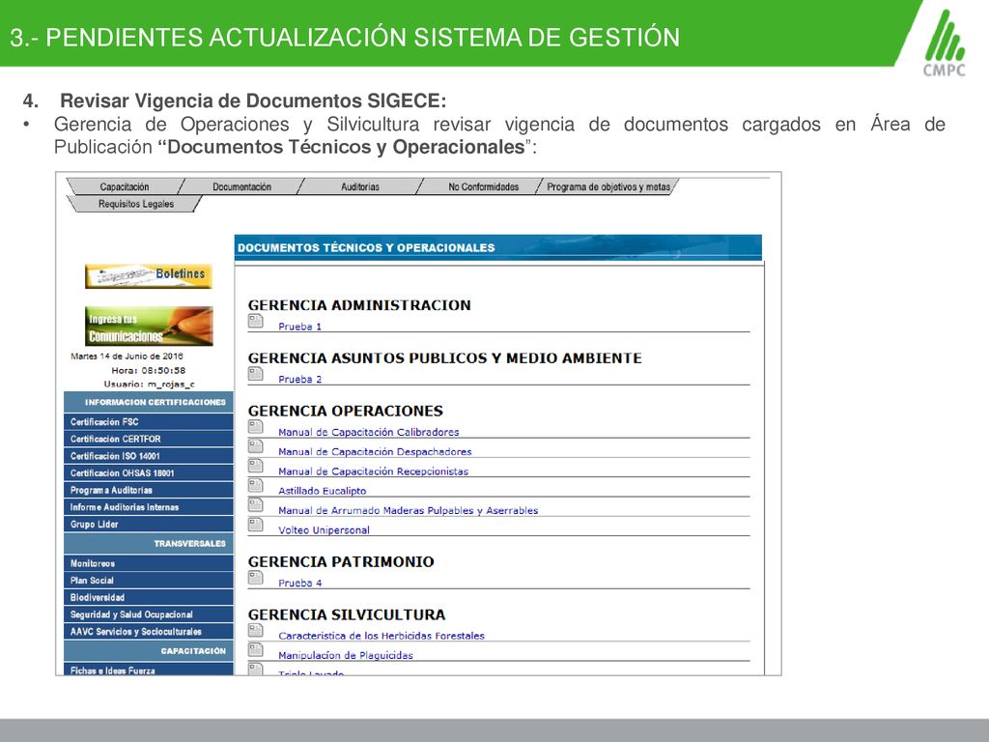Open the Volteo Unipersonal link

coord(324,530)
